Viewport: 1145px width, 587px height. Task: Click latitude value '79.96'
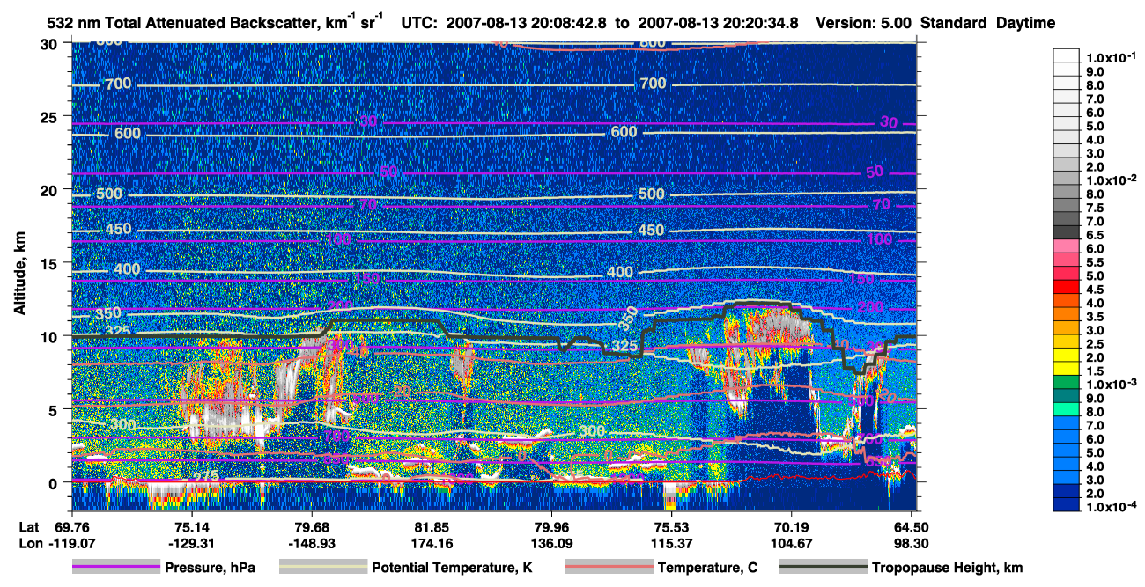pos(551,527)
